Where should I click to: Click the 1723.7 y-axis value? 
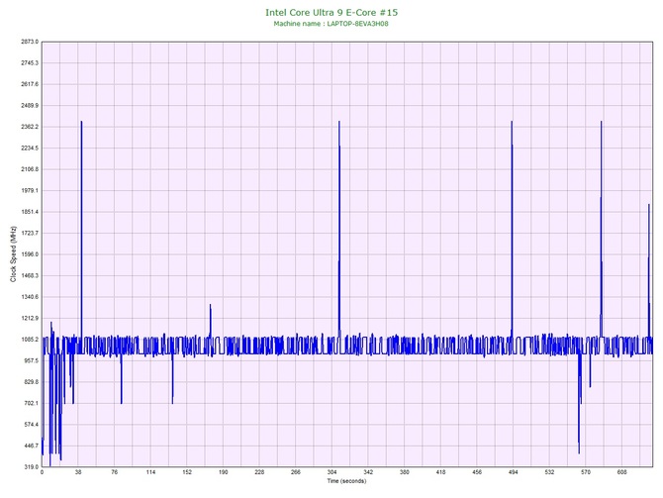tap(30, 233)
